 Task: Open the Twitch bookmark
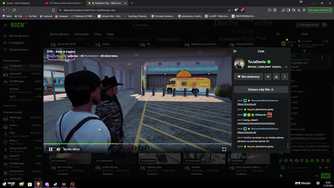click(7, 16)
